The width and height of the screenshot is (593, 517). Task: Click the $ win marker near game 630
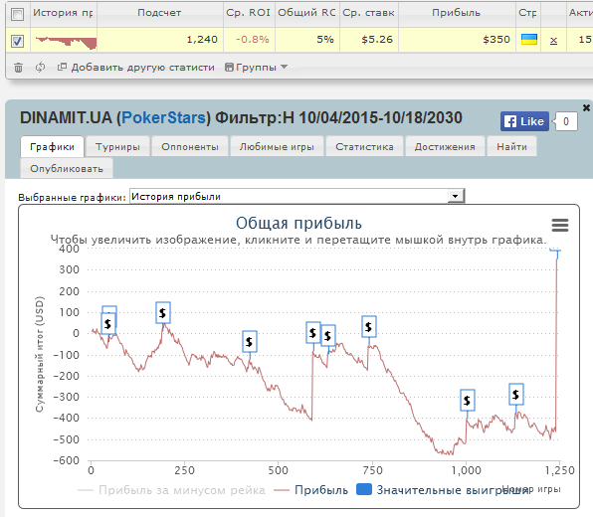328,335
